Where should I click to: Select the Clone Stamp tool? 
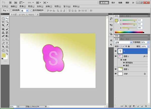pyautogui.click(x=3, y=33)
